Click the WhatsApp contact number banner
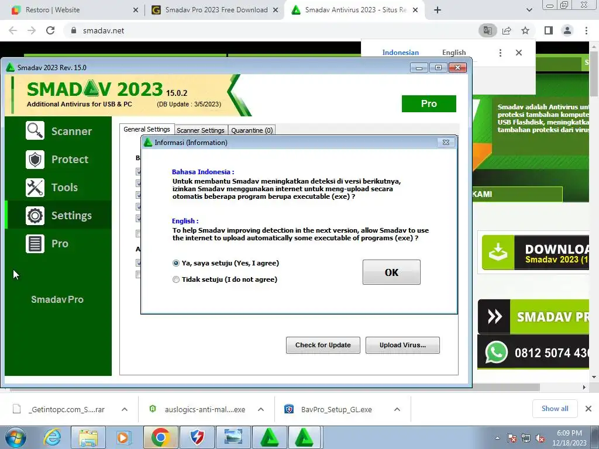This screenshot has width=599, height=449. pos(533,352)
